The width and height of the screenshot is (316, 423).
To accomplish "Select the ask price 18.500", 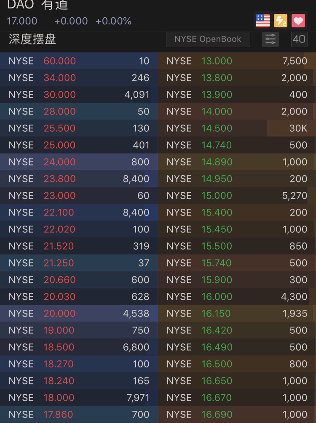I will pos(59,347).
